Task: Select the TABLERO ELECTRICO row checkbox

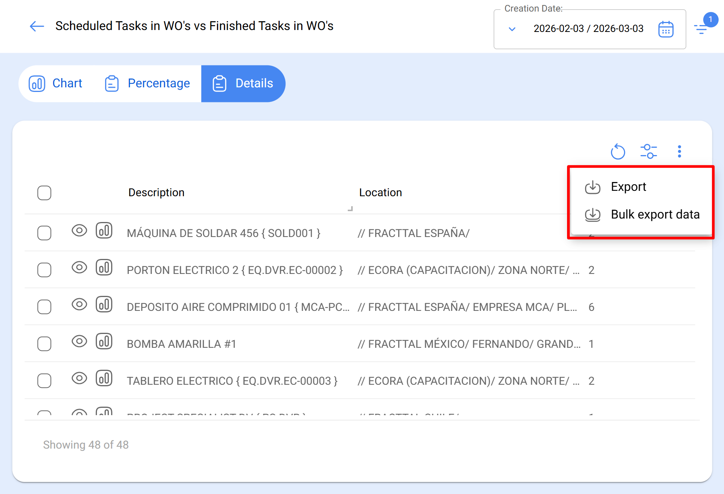Action: coord(44,381)
